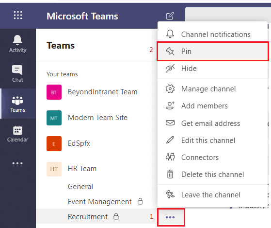Viewport: 271px width, 228px height.
Task: Click the new chat compose icon
Action: pyautogui.click(x=170, y=16)
